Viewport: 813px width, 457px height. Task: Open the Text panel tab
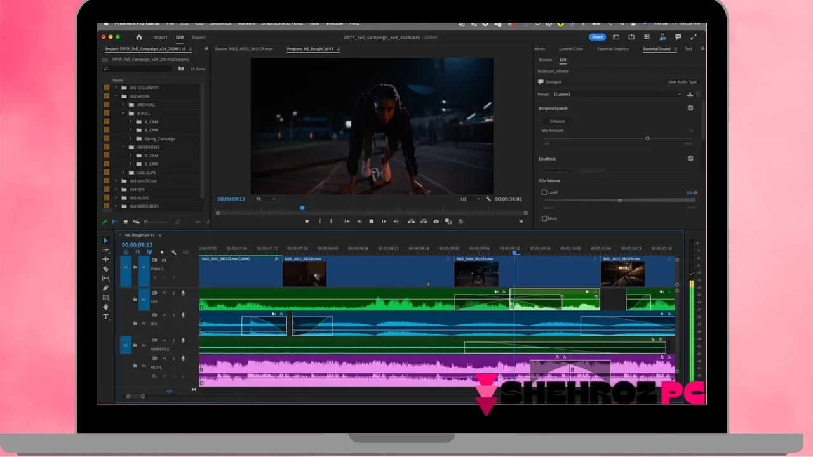[x=688, y=49]
